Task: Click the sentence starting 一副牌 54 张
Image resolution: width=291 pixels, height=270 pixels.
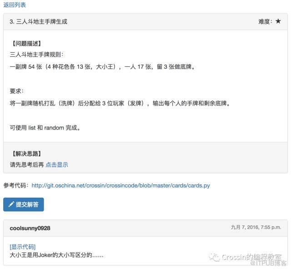Action: [102, 67]
